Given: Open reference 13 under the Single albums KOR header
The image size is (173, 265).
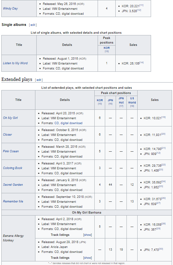Looking at the screenshot, I should coord(106,51).
